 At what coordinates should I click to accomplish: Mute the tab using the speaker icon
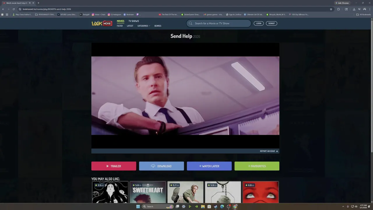(x=30, y=3)
